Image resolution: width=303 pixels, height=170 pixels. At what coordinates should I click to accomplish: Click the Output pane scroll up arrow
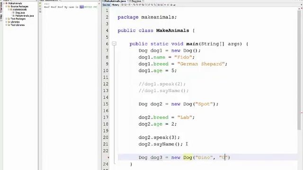pyautogui.click(x=99, y=4)
